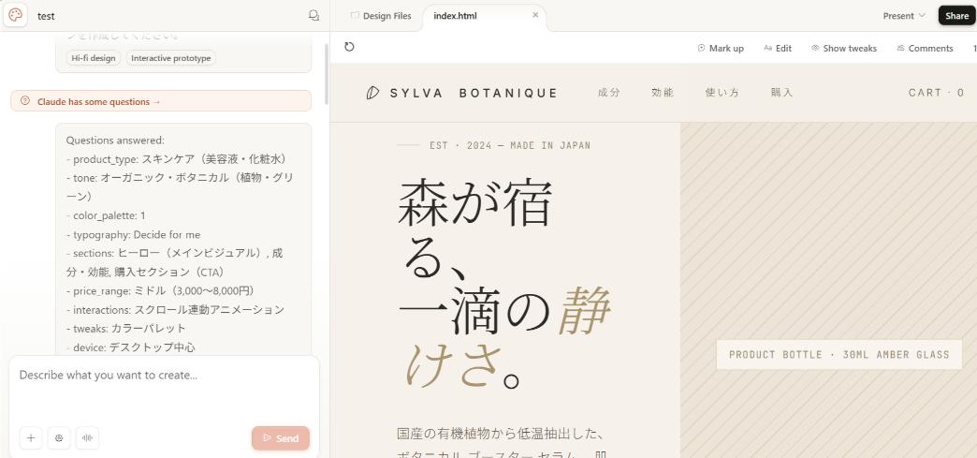Viewport: 977px width, 458px height.
Task: Click the project name test
Action: [46, 16]
